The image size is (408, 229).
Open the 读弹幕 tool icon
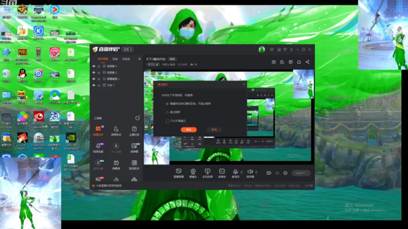click(x=134, y=148)
